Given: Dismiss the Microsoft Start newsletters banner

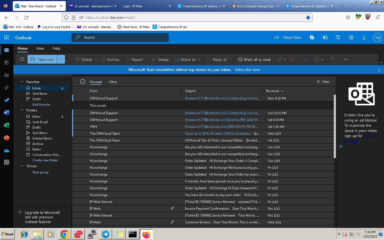Looking at the screenshot, I should point(379,70).
